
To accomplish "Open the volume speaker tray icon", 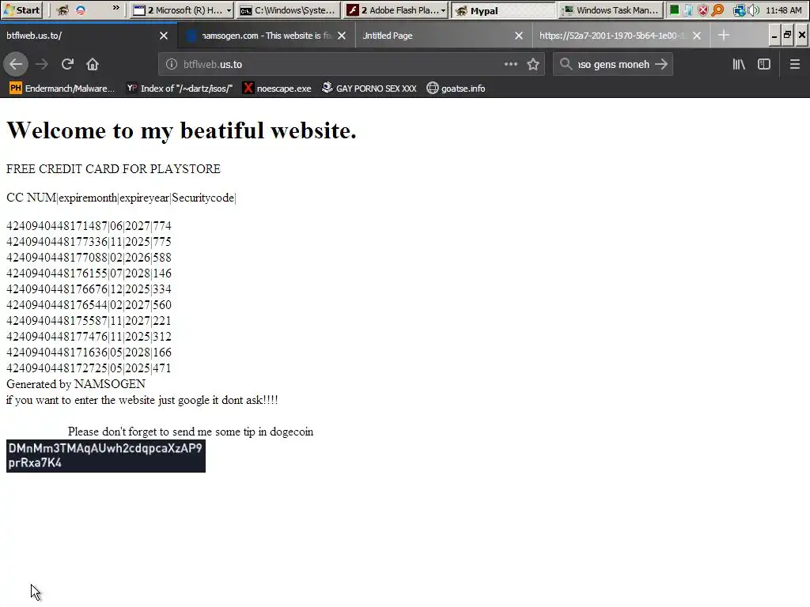I will 754,9.
